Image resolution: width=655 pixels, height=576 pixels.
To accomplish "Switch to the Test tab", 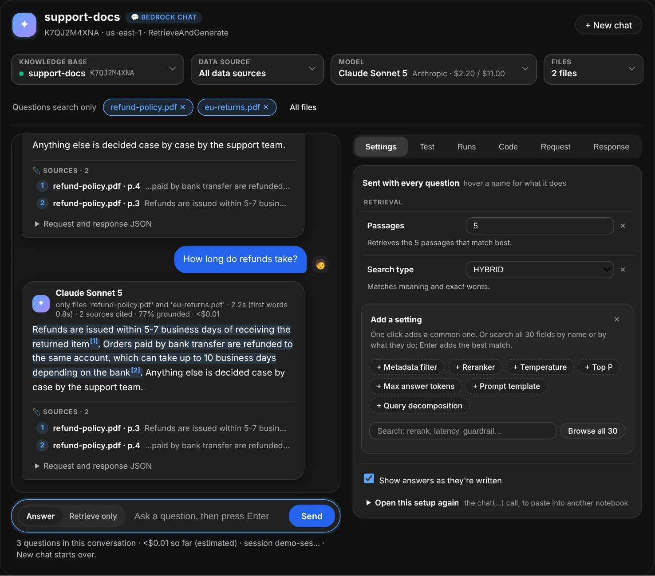I will (427, 147).
